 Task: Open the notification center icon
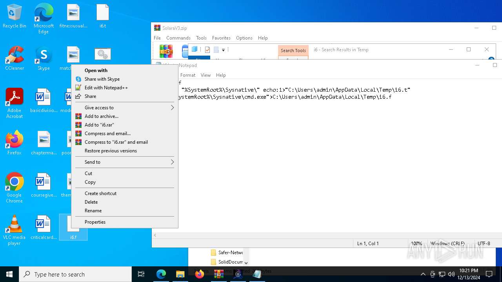point(489,274)
